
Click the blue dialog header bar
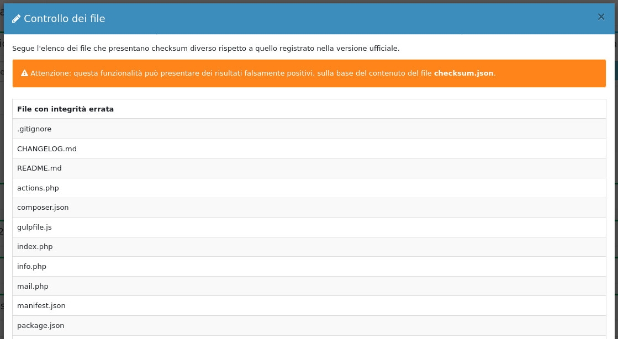[331, 19]
